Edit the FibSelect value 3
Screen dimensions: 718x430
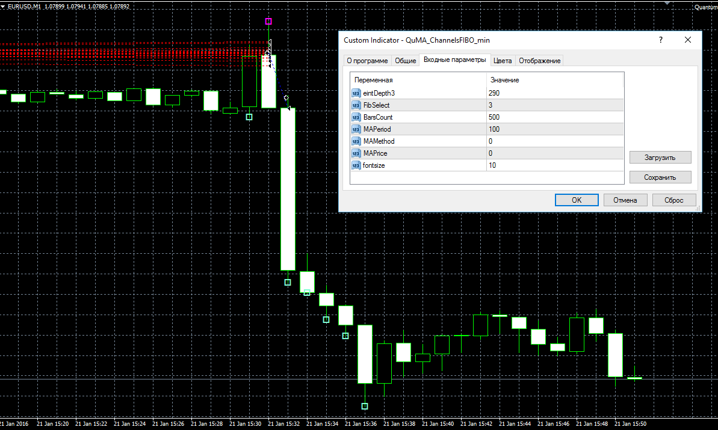click(555, 105)
